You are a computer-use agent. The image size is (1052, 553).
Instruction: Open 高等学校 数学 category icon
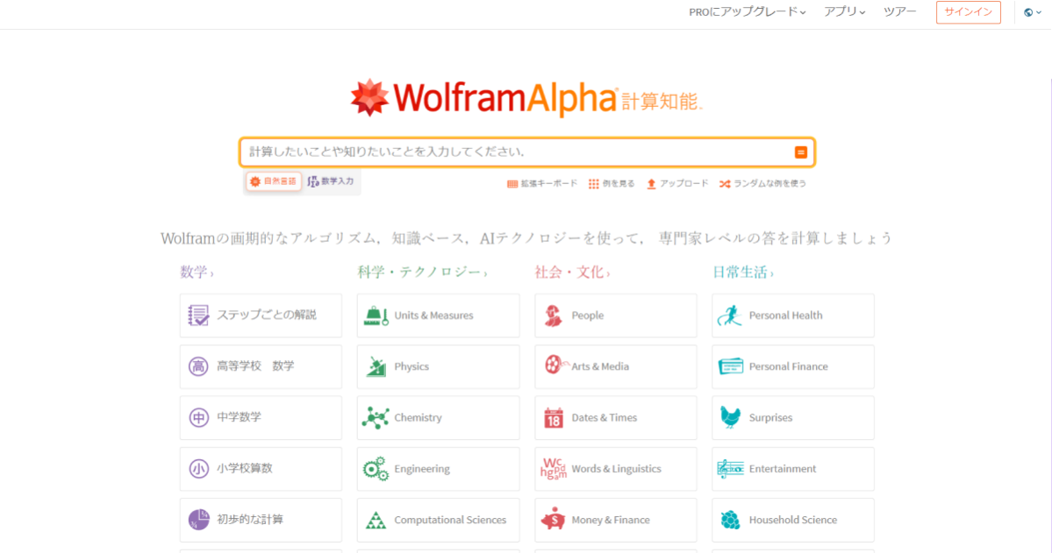(x=198, y=366)
